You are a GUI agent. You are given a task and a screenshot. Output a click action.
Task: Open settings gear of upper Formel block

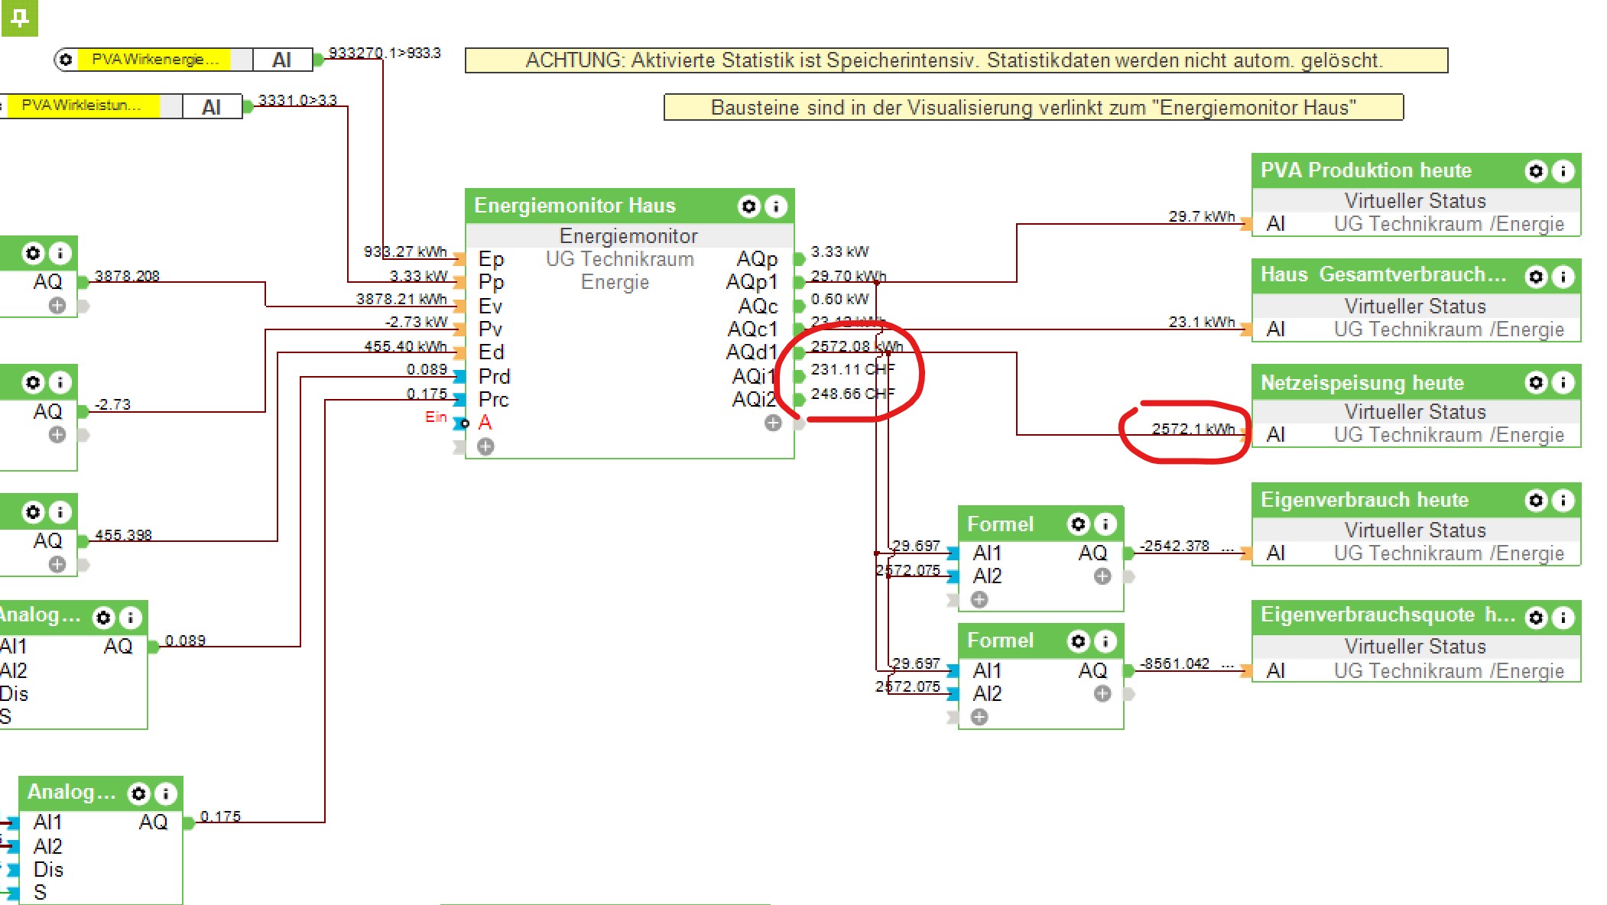pos(1079,524)
